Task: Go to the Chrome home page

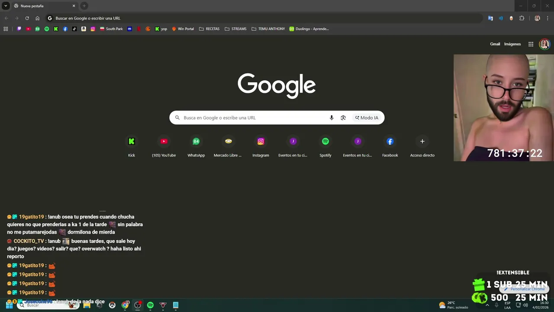Action: (38, 18)
